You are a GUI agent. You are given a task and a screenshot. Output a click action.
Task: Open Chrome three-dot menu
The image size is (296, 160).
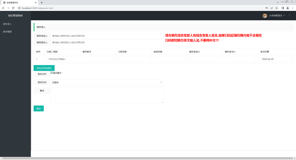point(293,8)
